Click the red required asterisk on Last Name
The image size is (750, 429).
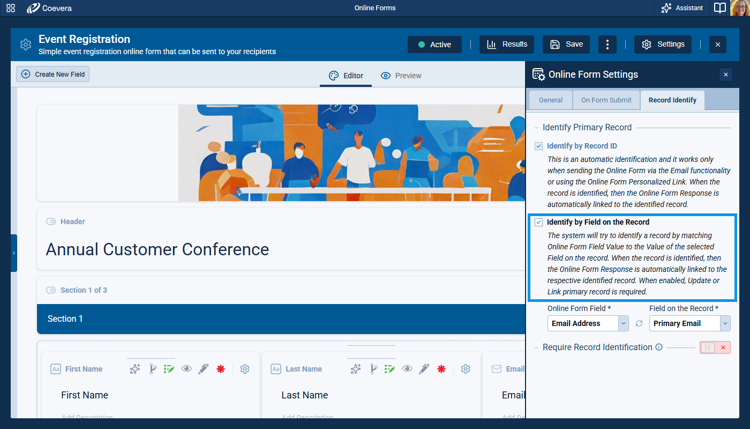tap(441, 369)
